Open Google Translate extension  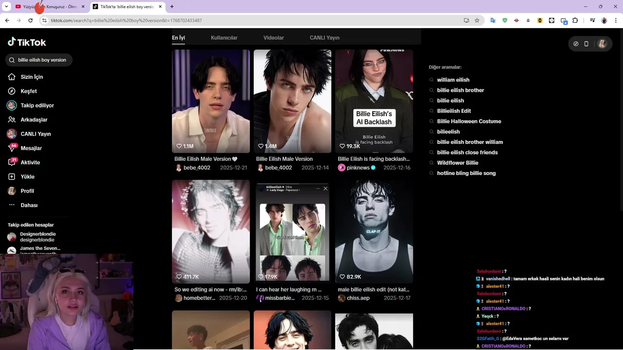493,20
